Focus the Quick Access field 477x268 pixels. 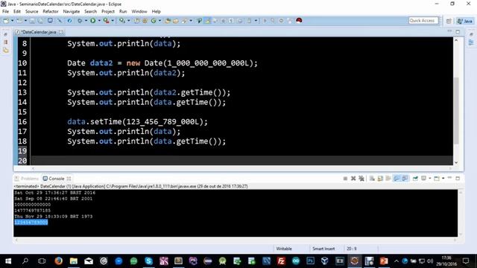(x=423, y=21)
